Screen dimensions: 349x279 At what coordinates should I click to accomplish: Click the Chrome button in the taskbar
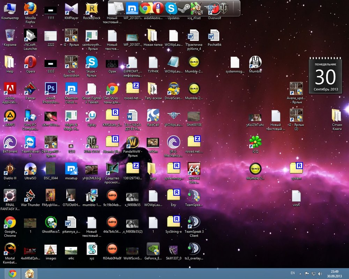12,273
